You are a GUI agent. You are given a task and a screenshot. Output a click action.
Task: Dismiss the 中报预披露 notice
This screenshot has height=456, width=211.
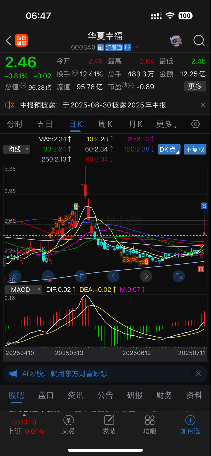click(x=203, y=105)
